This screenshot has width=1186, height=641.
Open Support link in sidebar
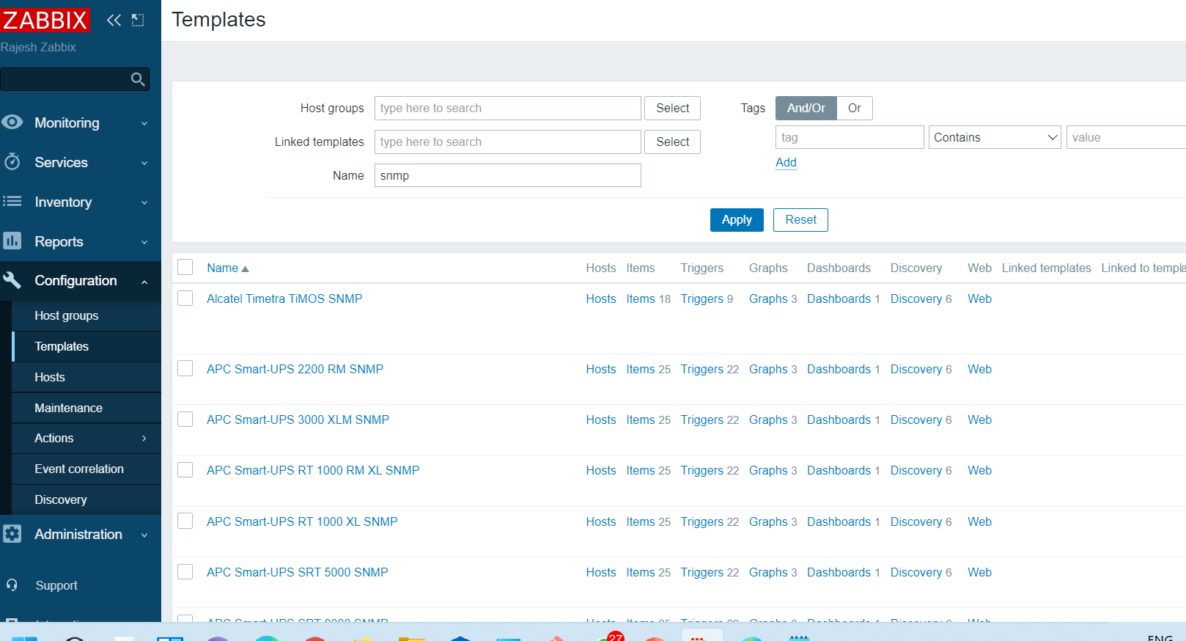tap(56, 585)
